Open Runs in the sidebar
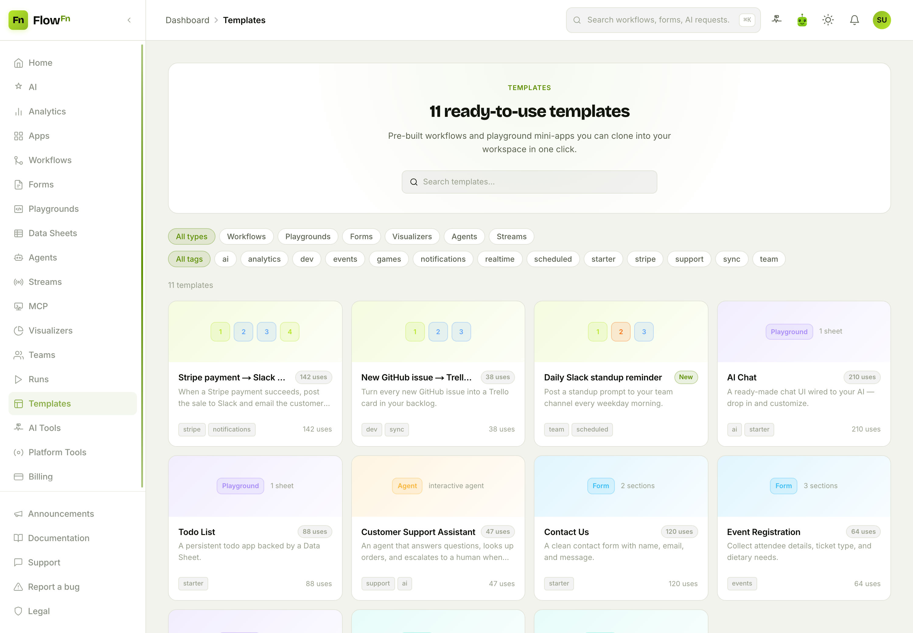Image resolution: width=913 pixels, height=633 pixels. (x=72, y=379)
